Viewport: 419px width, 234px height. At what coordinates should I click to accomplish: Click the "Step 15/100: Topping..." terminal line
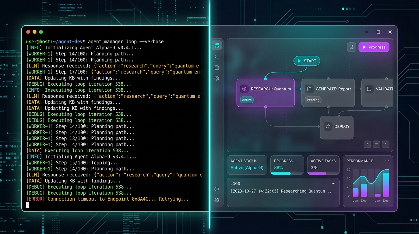[72, 163]
